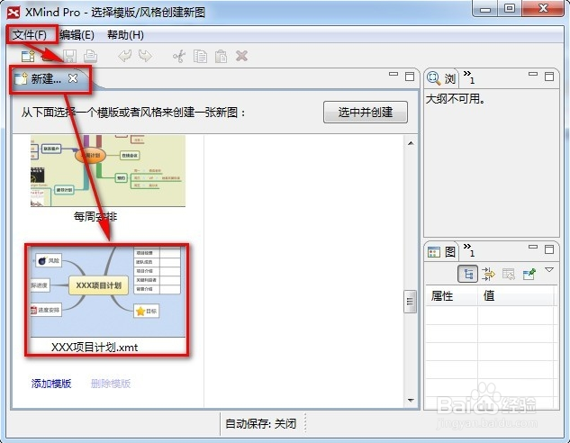Image resolution: width=570 pixels, height=443 pixels.
Task: Click the Cut scissors icon
Action: tap(179, 57)
